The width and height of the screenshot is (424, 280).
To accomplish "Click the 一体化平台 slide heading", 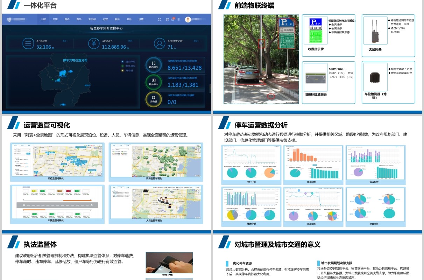I will click(40, 6).
